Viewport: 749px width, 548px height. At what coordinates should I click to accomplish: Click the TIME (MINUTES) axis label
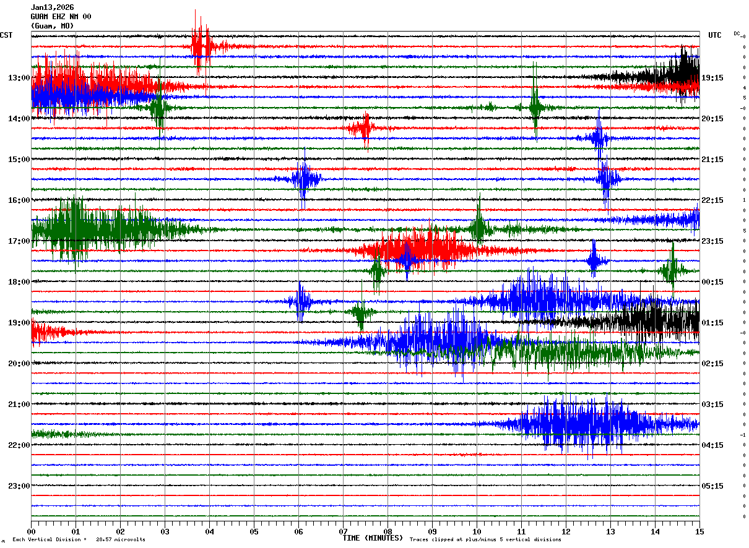tap(373, 538)
